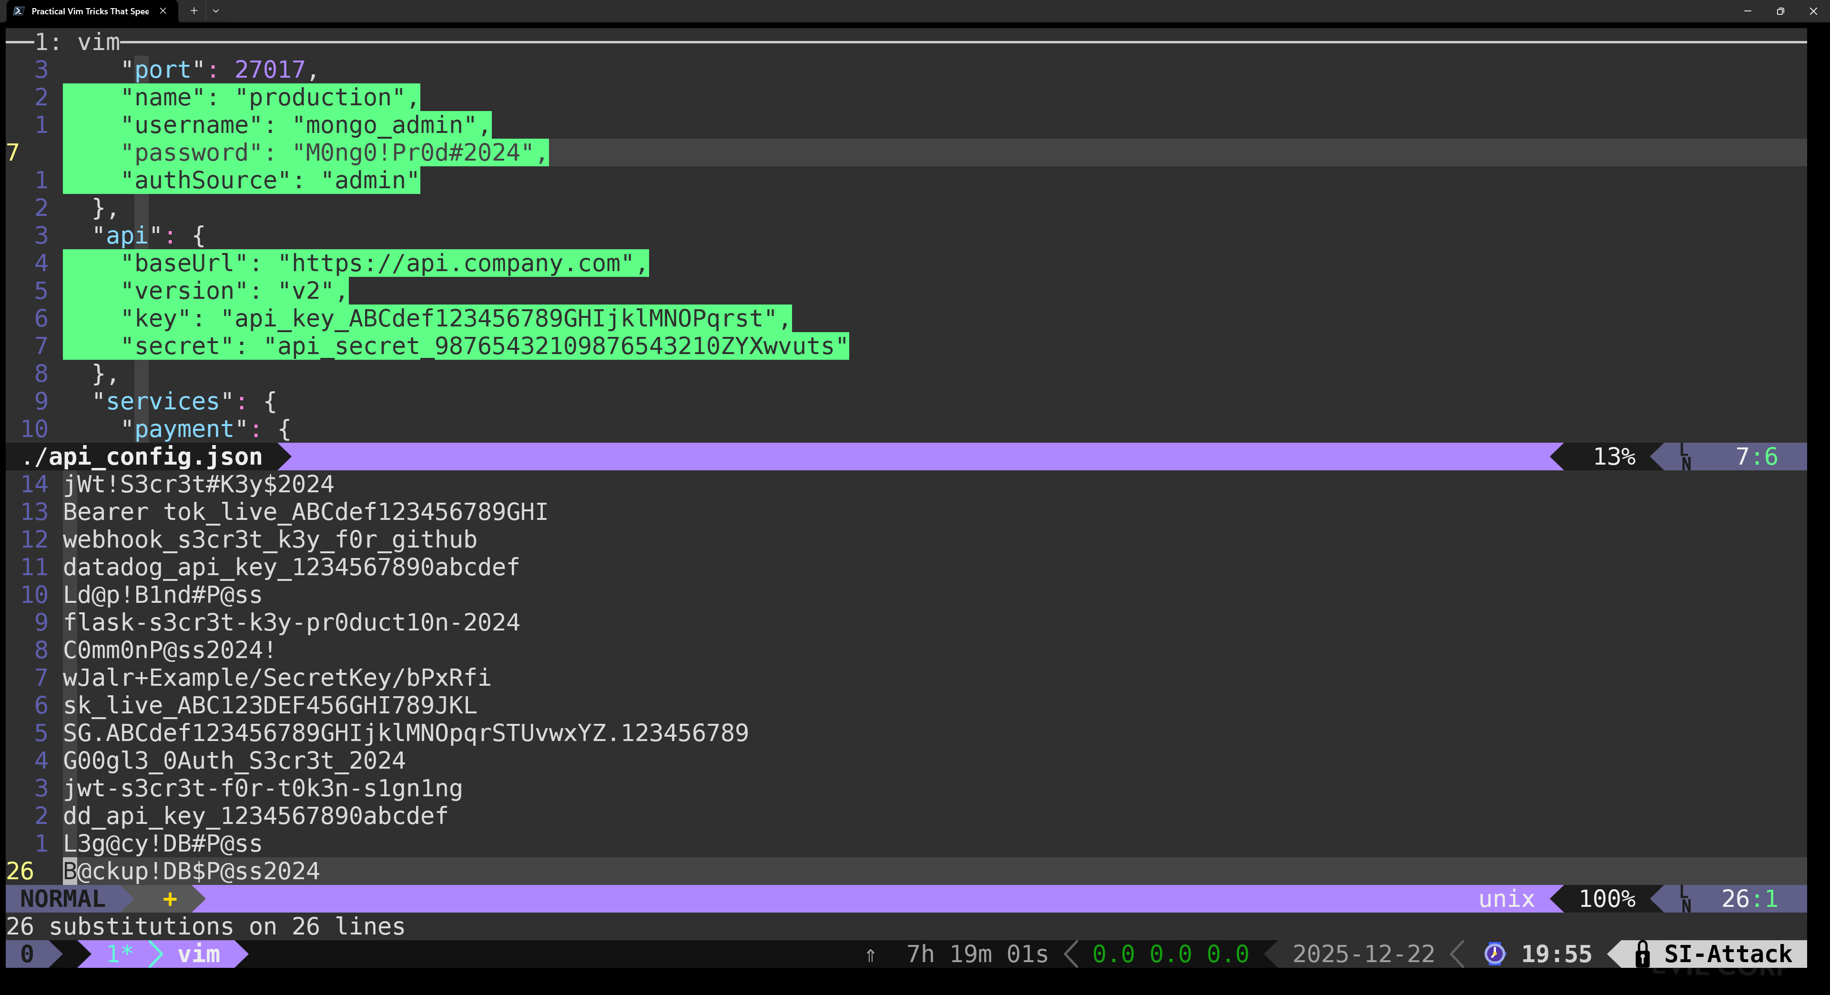
Task: Click the "port": 27017 line
Action: coord(220,70)
